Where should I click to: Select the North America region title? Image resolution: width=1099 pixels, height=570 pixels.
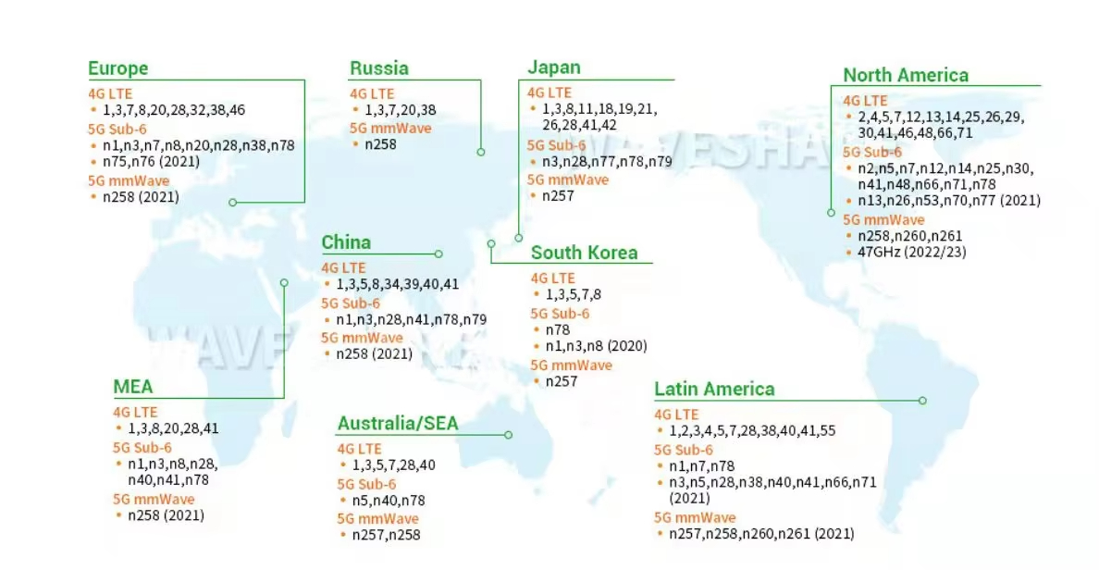[x=906, y=76]
